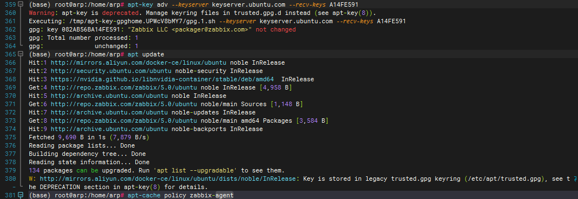Open the security.ubuntu.com URL on the Hit:2 line
The height and width of the screenshot is (199, 578).
111,71
